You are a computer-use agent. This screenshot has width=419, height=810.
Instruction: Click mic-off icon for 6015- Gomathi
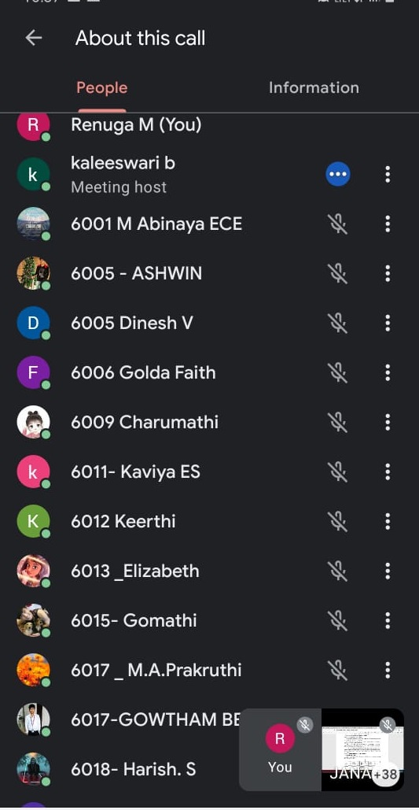(x=337, y=620)
